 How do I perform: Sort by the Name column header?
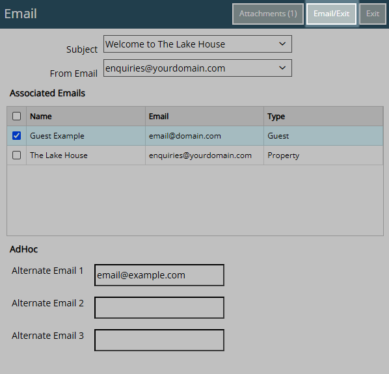pyautogui.click(x=86, y=116)
